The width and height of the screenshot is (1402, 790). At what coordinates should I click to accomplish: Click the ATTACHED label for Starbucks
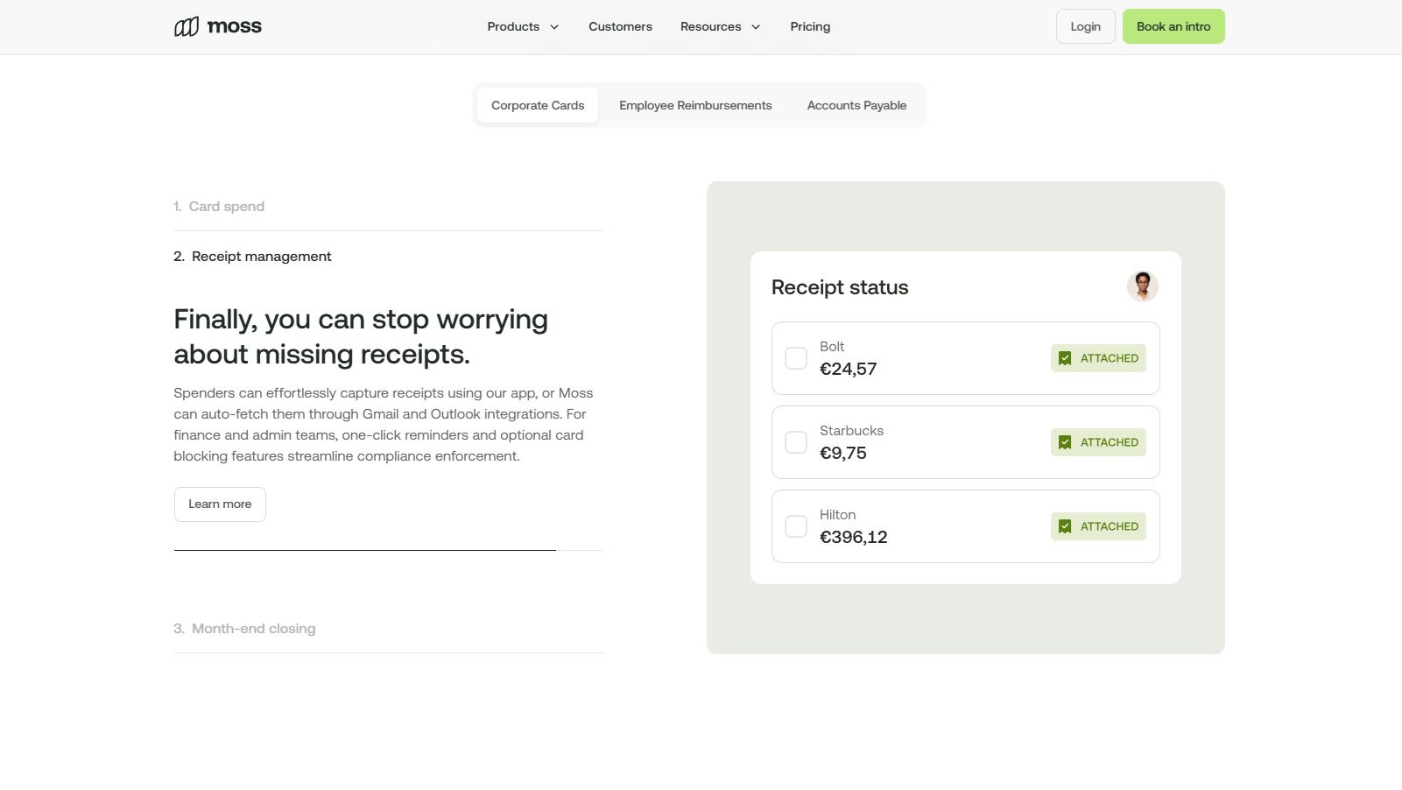(x=1109, y=442)
